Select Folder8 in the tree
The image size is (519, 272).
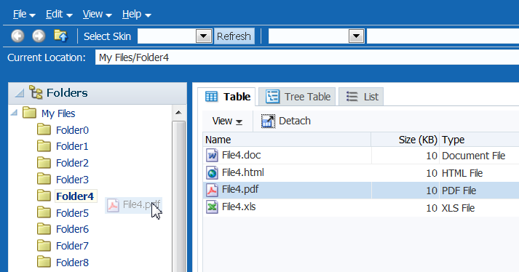pyautogui.click(x=72, y=263)
